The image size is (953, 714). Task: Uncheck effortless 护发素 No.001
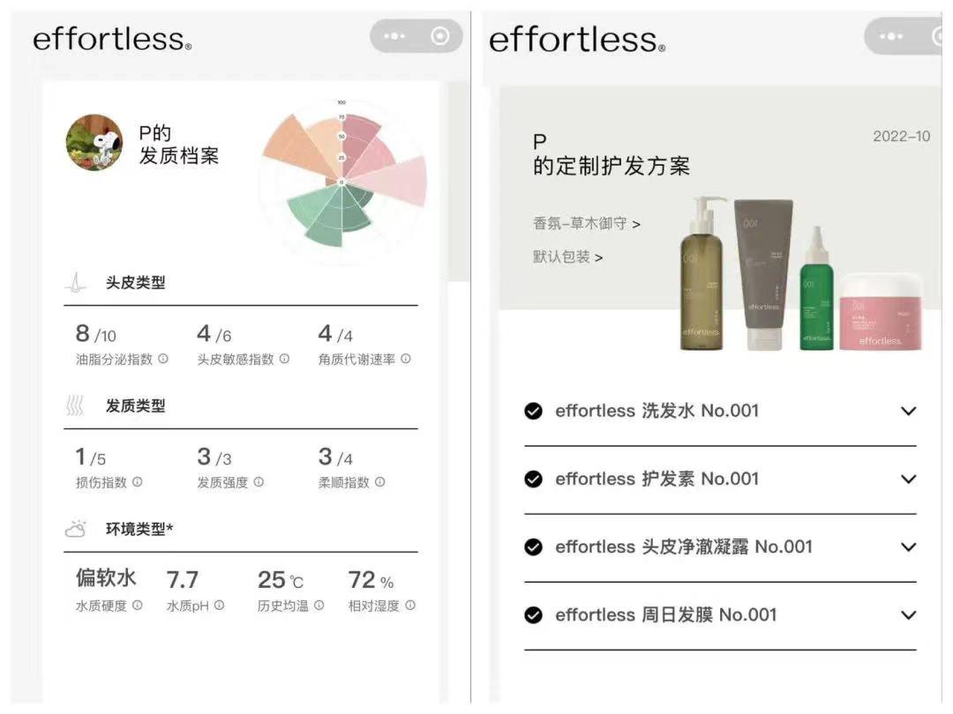coord(533,479)
